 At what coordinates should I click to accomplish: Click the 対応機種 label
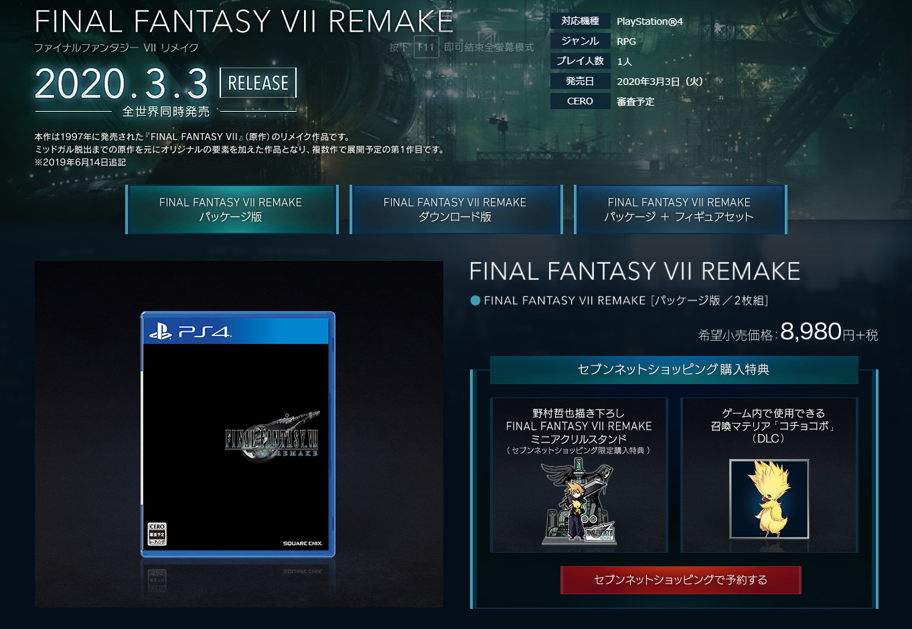click(580, 21)
